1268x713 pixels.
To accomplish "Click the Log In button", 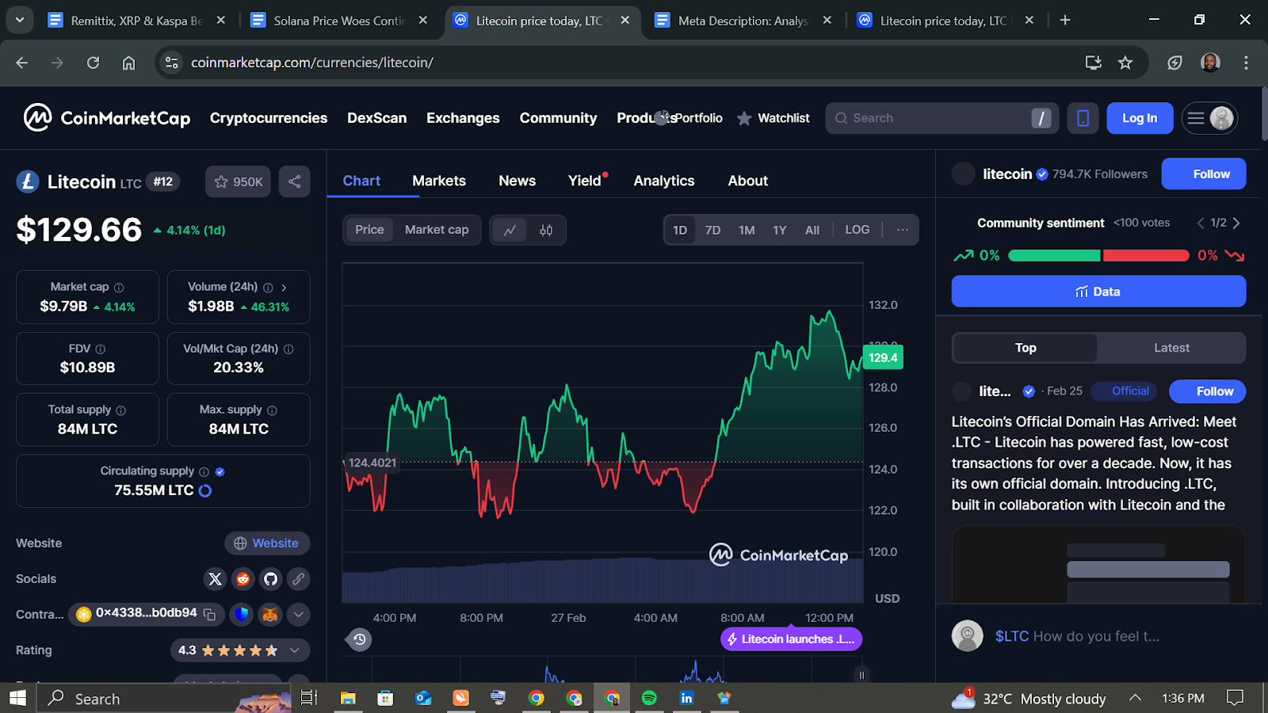I will (x=1140, y=118).
